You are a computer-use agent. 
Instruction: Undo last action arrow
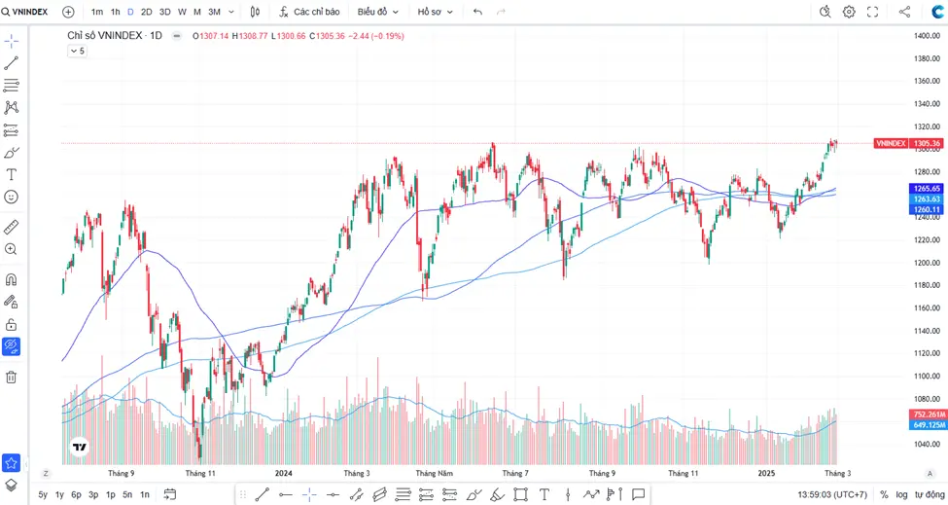(x=477, y=12)
